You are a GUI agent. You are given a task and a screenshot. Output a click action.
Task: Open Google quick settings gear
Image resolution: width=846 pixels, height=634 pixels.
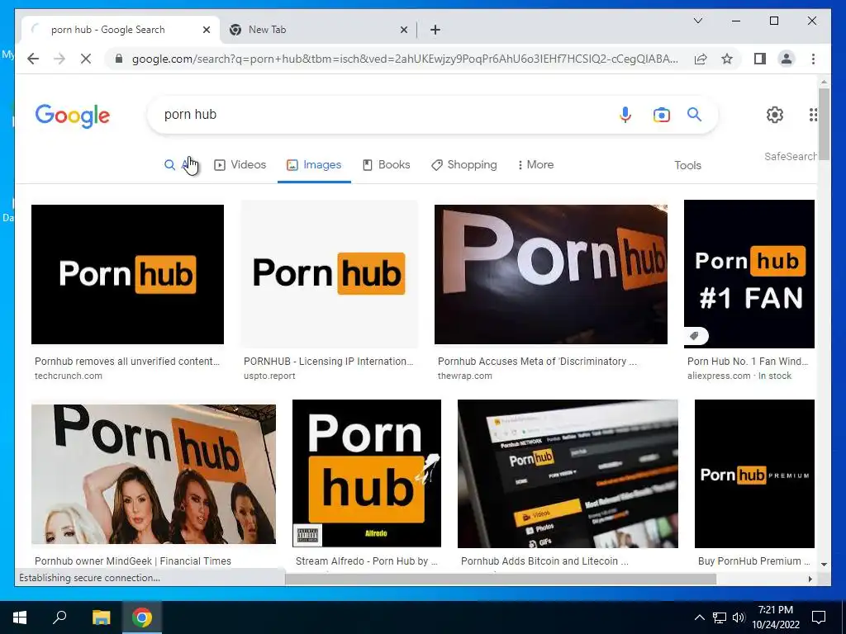click(x=775, y=114)
